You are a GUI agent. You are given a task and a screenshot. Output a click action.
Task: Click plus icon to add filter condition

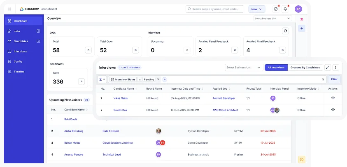165,79
